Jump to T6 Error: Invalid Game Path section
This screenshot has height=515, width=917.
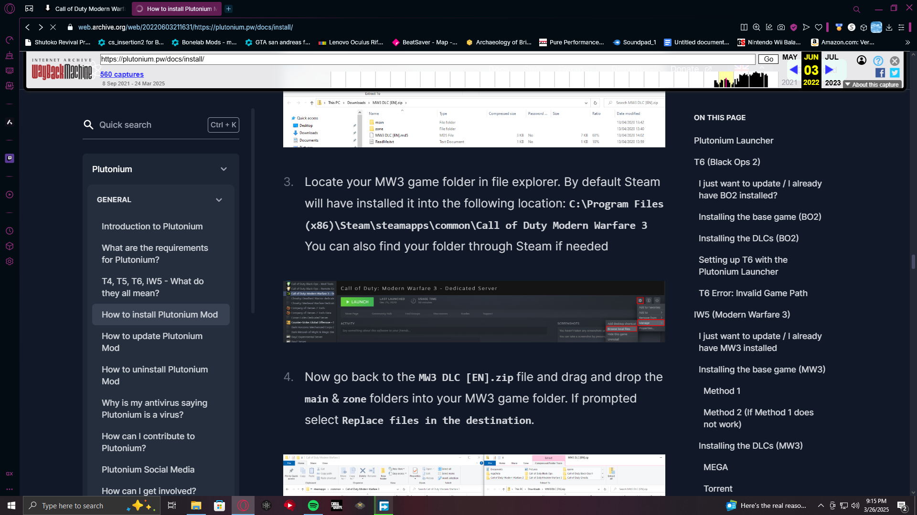click(x=753, y=293)
